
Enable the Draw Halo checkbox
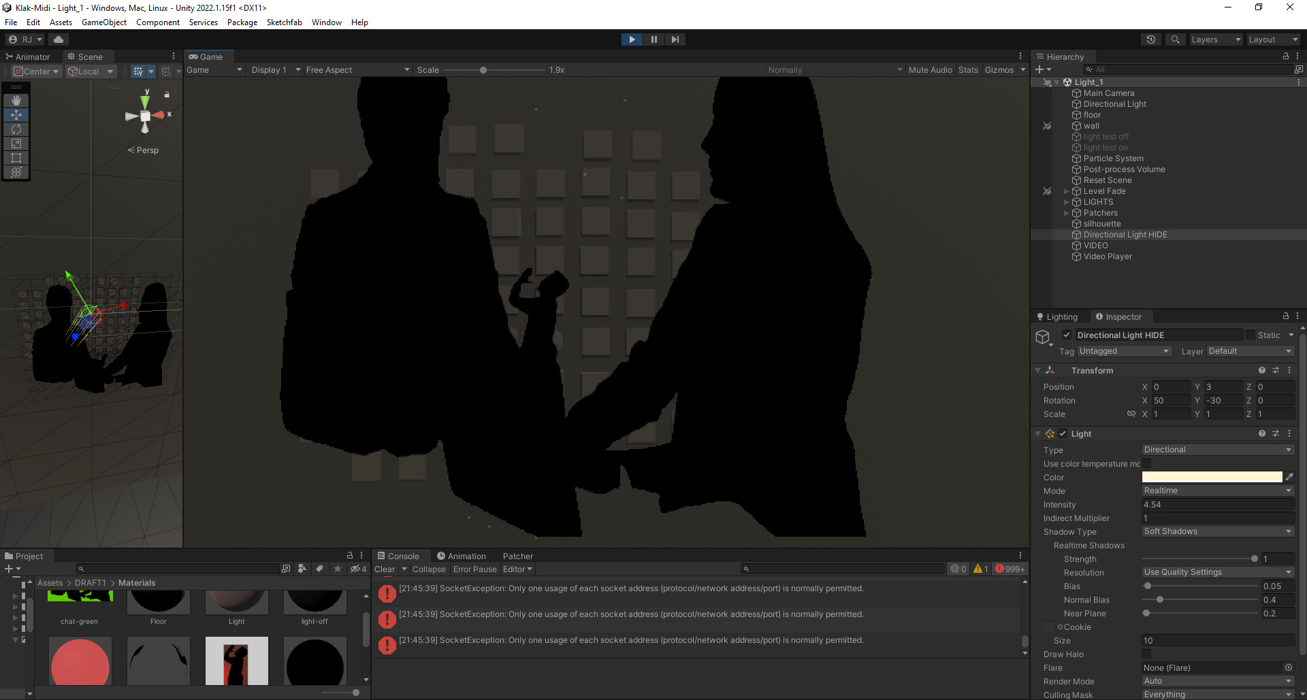[1146, 654]
